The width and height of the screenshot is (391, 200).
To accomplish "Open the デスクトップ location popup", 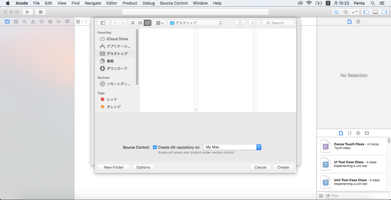I will [x=195, y=23].
